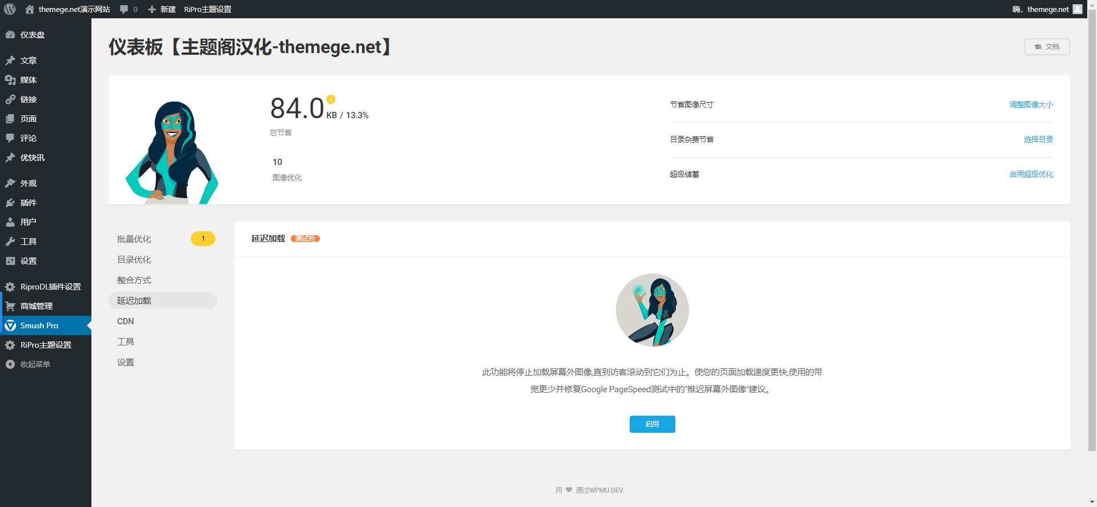The image size is (1097, 507).
Task: Open RiPro主题设置 in top admin bar
Action: point(207,9)
